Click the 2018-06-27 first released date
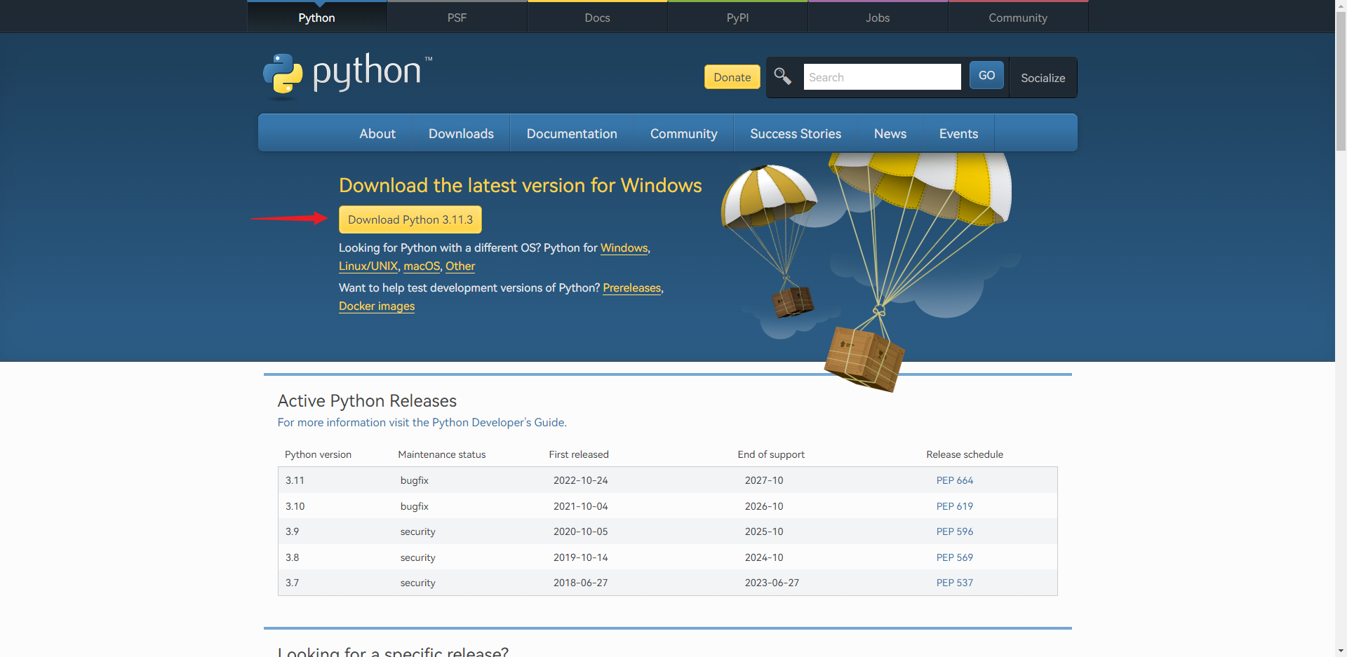This screenshot has width=1347, height=657. pyautogui.click(x=580, y=583)
